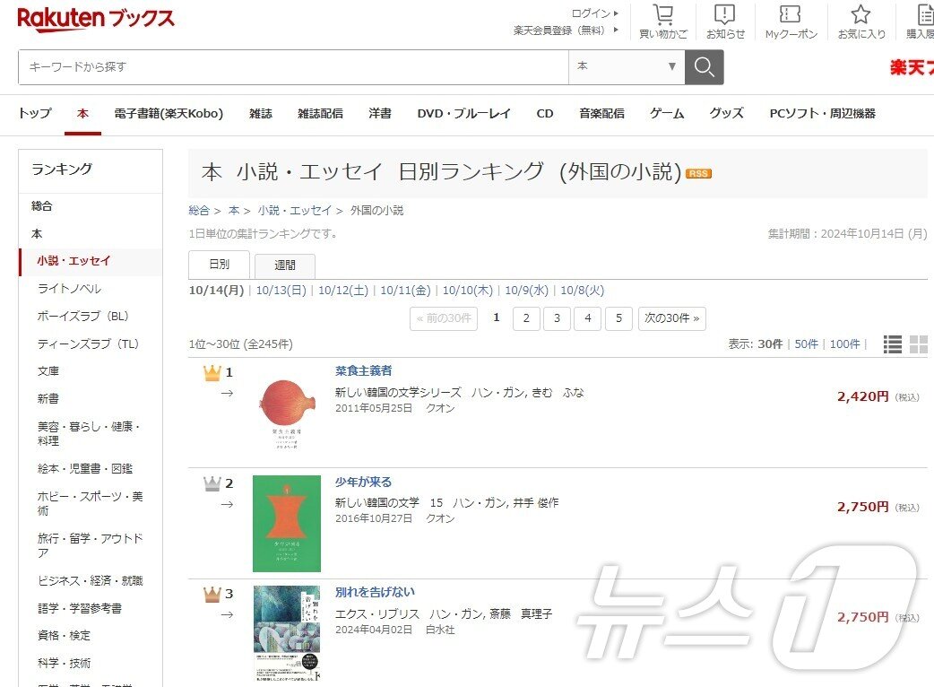
Task: Select 語学・学習参考書 in sidebar
Action: point(80,608)
